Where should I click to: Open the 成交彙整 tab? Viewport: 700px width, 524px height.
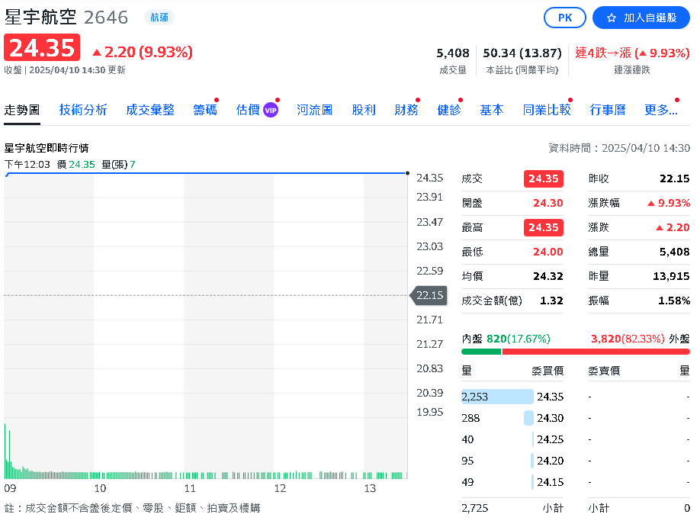[x=150, y=110]
